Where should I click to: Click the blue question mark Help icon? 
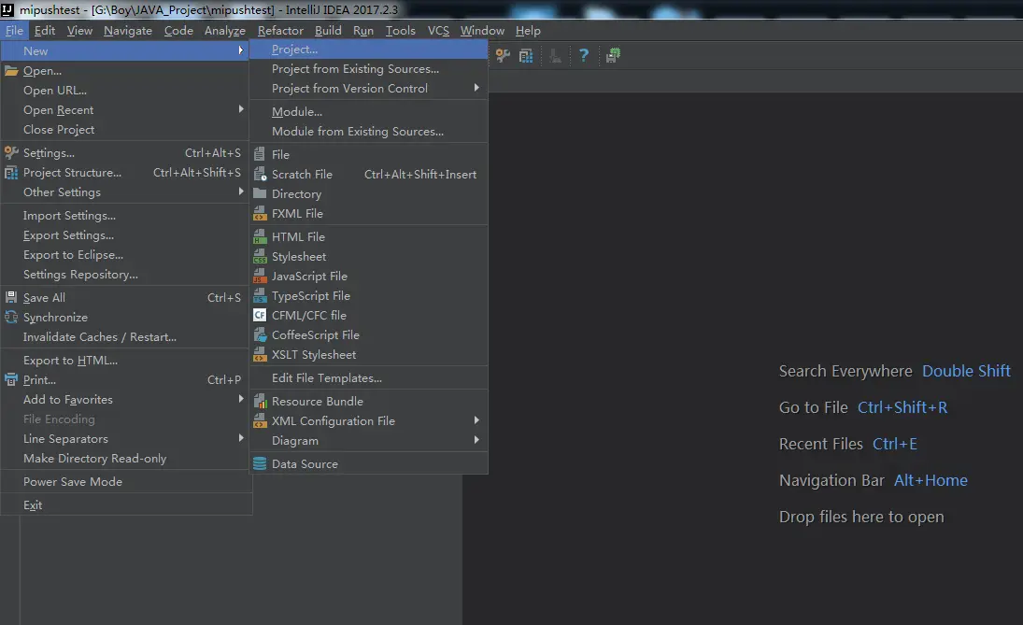point(584,55)
